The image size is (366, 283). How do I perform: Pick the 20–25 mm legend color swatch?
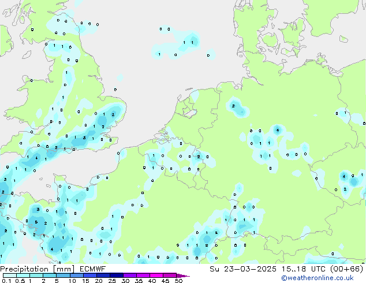(103, 275)
